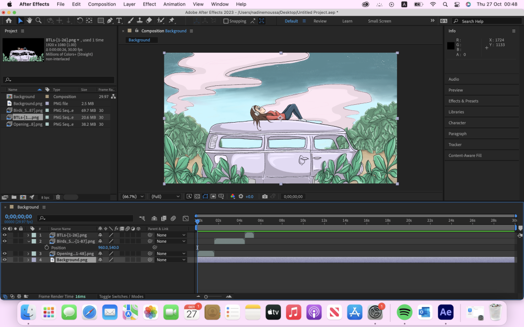Select the Type tool
This screenshot has height=327, width=524.
(119, 20)
